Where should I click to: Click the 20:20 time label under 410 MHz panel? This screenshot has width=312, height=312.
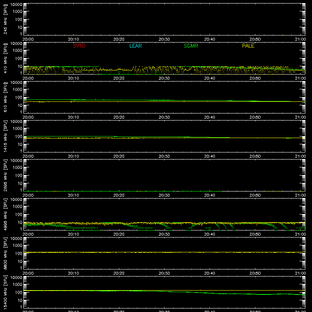click(119, 78)
